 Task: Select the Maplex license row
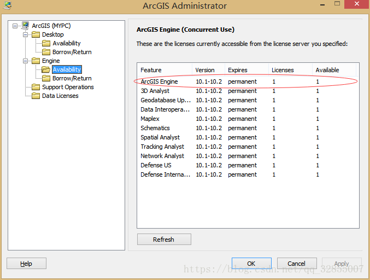tap(248, 119)
